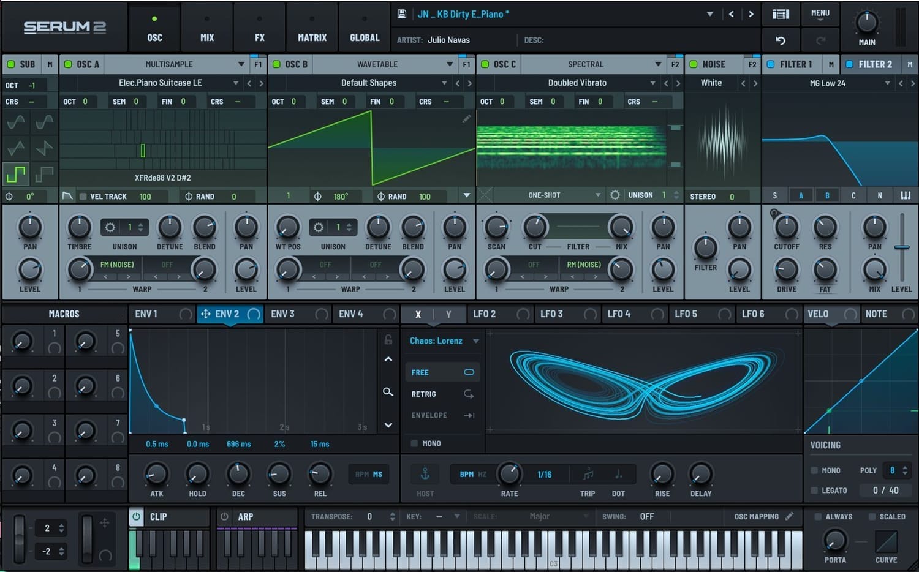Click the pencil edit icon in OSC B wavetable
Screen dimensions: 919x572
[x=467, y=119]
